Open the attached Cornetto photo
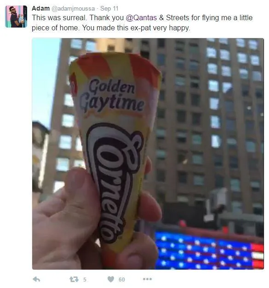Image resolution: width=269 pixels, height=288 pixels. coord(148,154)
